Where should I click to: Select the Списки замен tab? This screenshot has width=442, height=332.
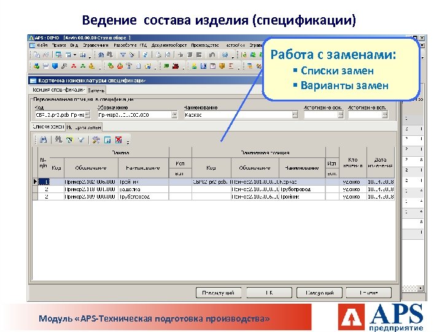tap(48, 127)
